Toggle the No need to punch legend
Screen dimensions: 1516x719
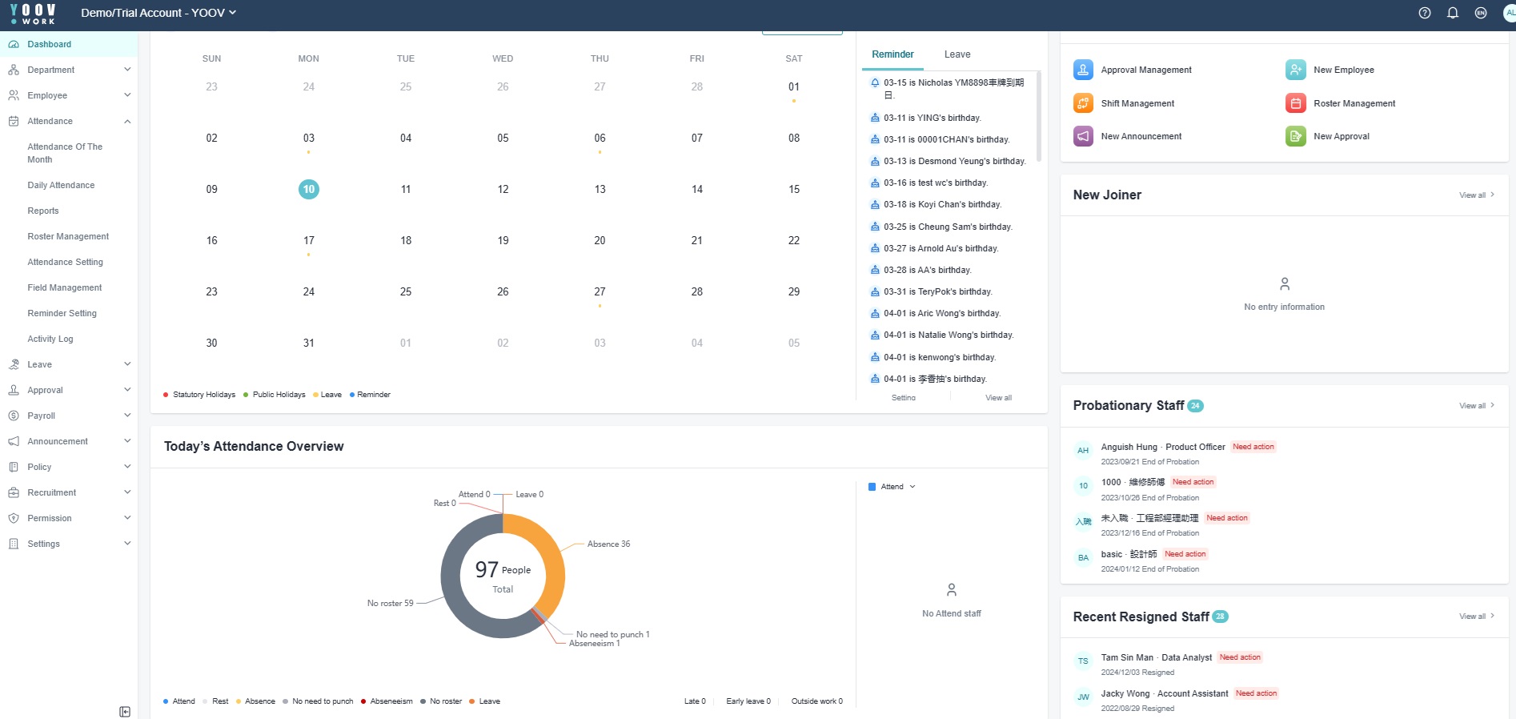(318, 701)
